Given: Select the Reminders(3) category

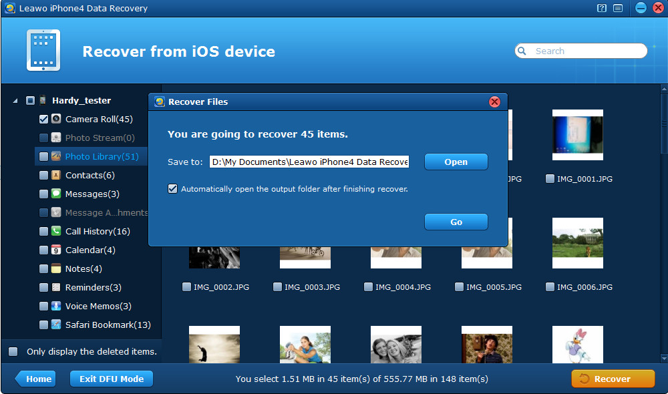Looking at the screenshot, I should [94, 287].
